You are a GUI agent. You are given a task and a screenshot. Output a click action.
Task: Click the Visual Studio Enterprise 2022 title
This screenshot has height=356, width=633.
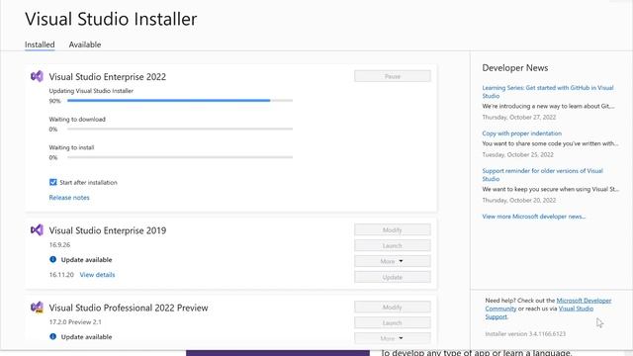click(x=108, y=77)
